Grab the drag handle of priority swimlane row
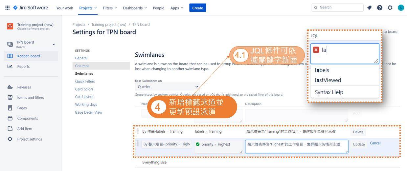Screen dimensions: 407x171 [x=138, y=143]
